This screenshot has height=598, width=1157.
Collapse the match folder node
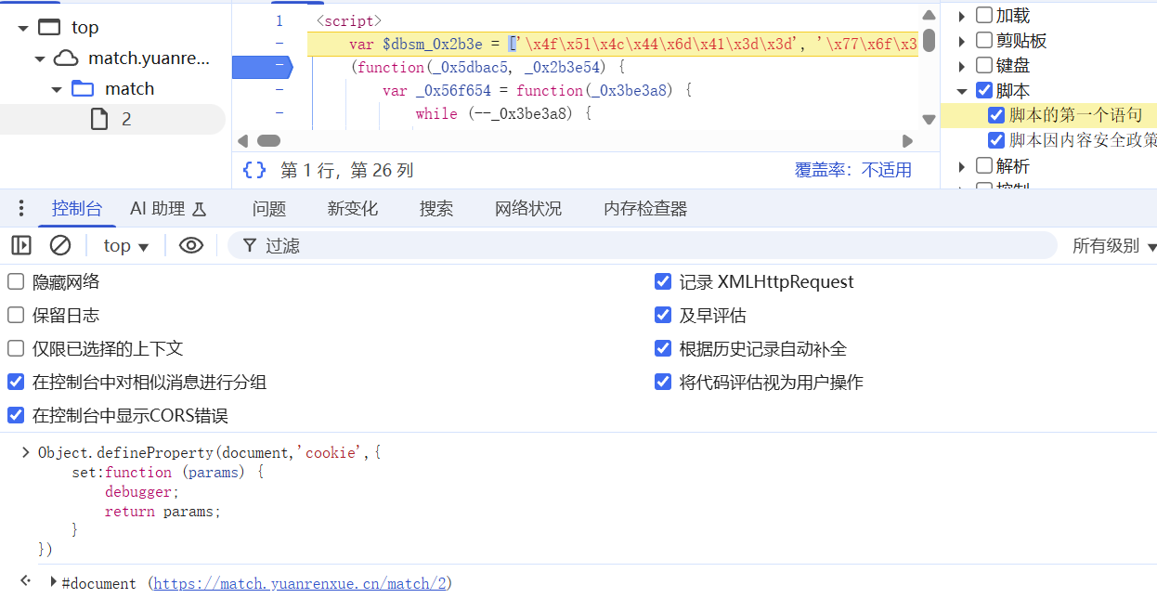pyautogui.click(x=57, y=90)
